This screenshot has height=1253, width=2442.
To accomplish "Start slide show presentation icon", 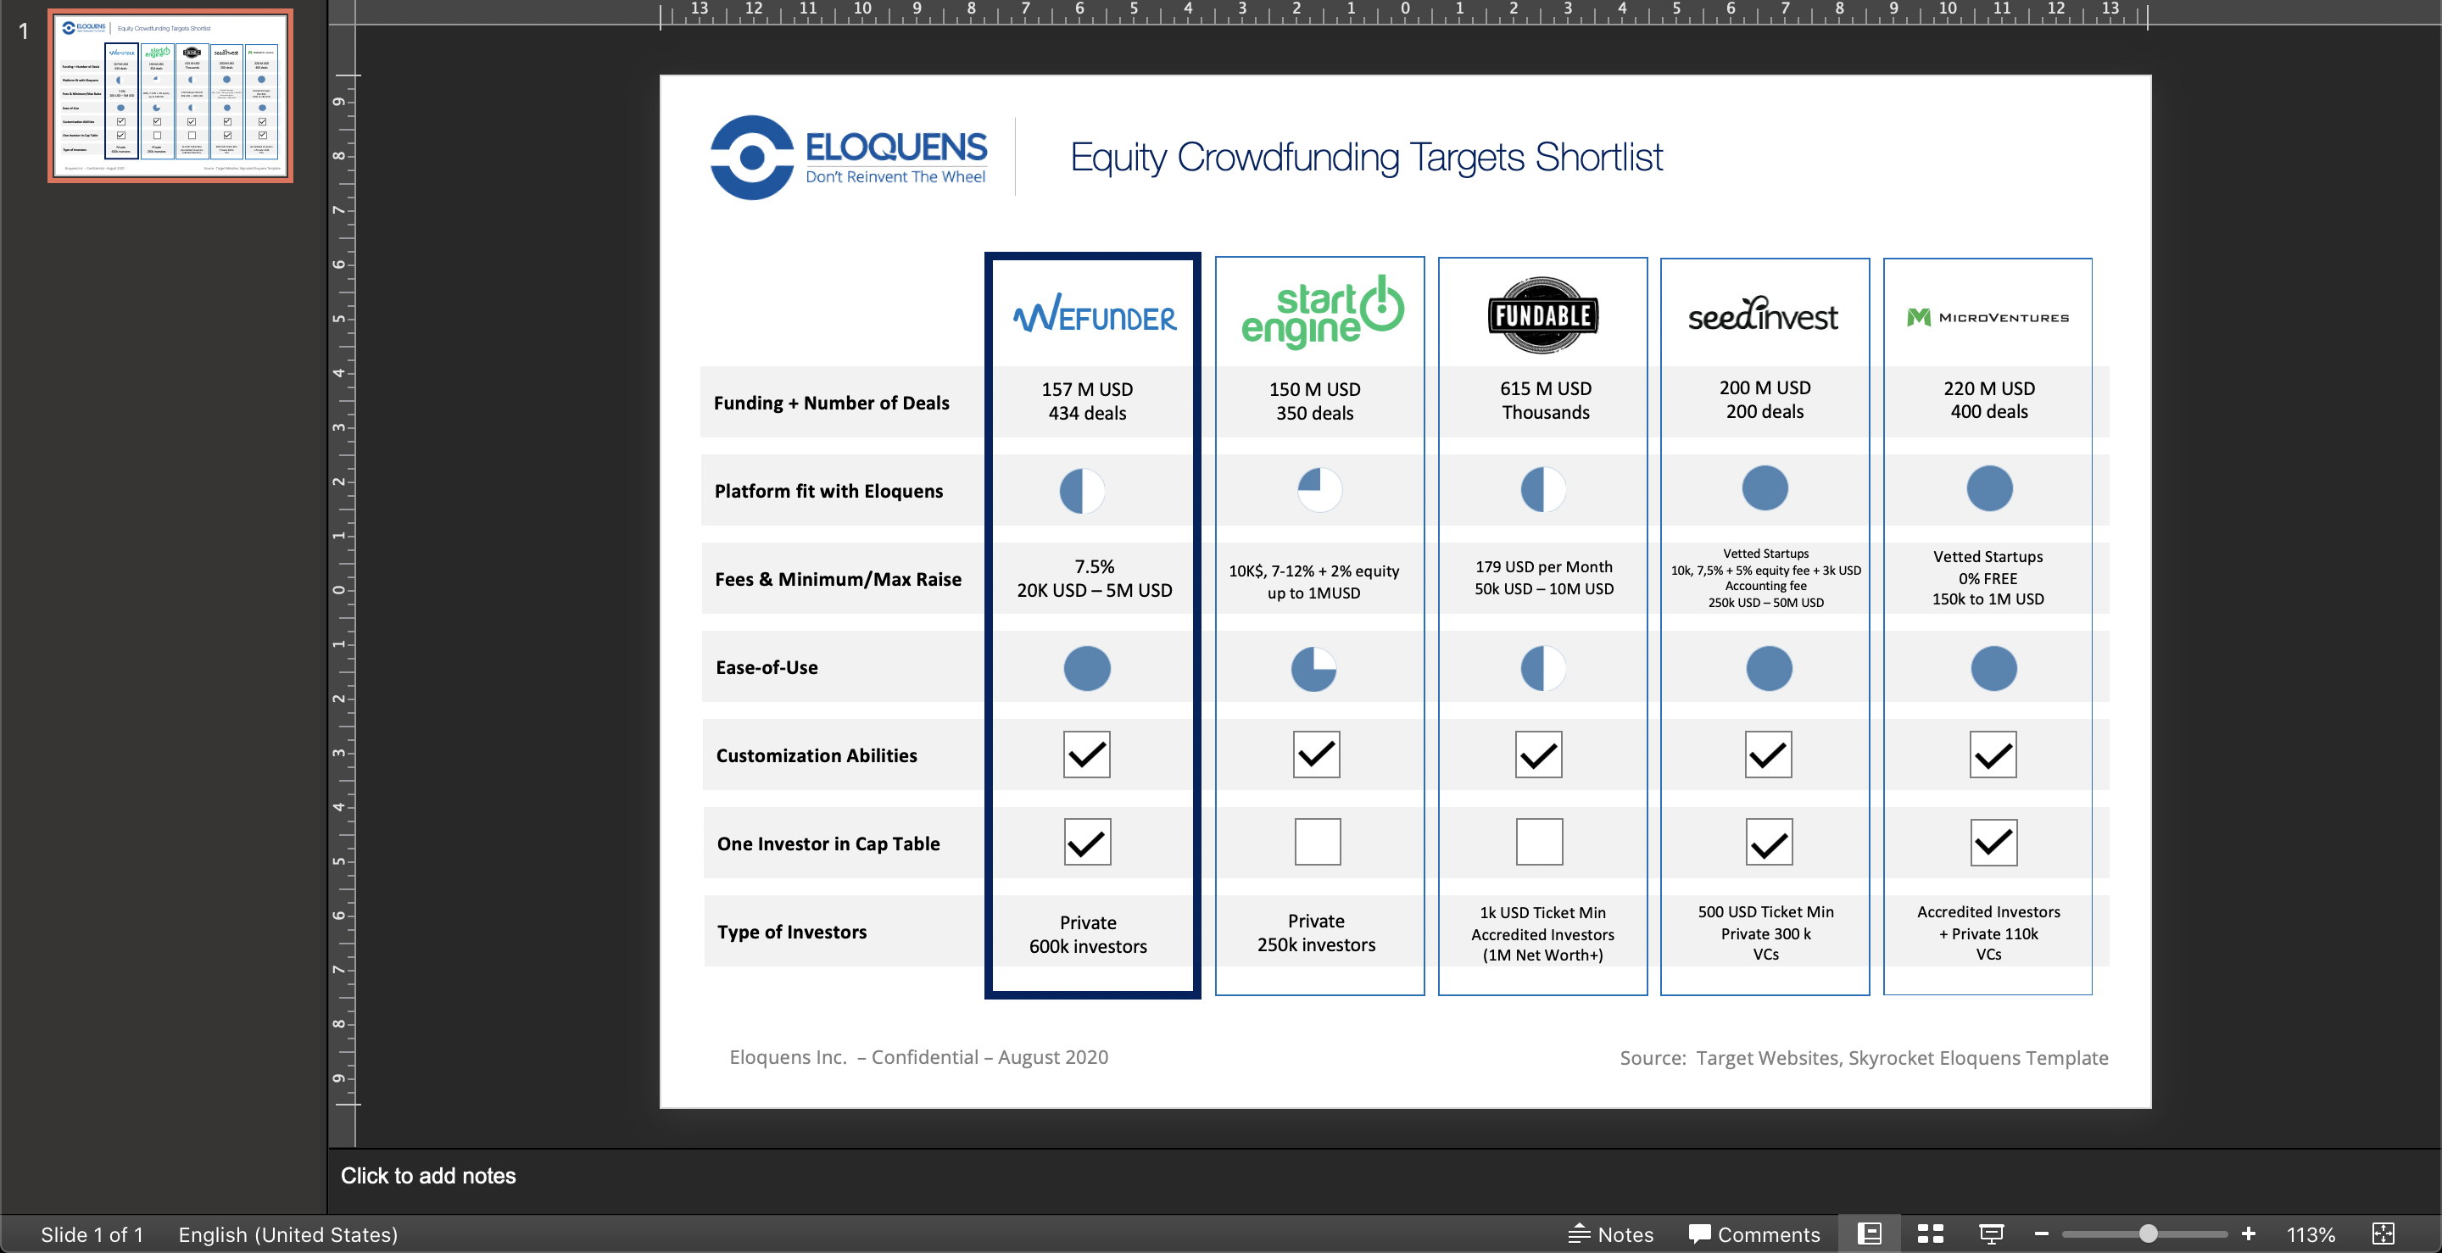I will click(x=1991, y=1234).
